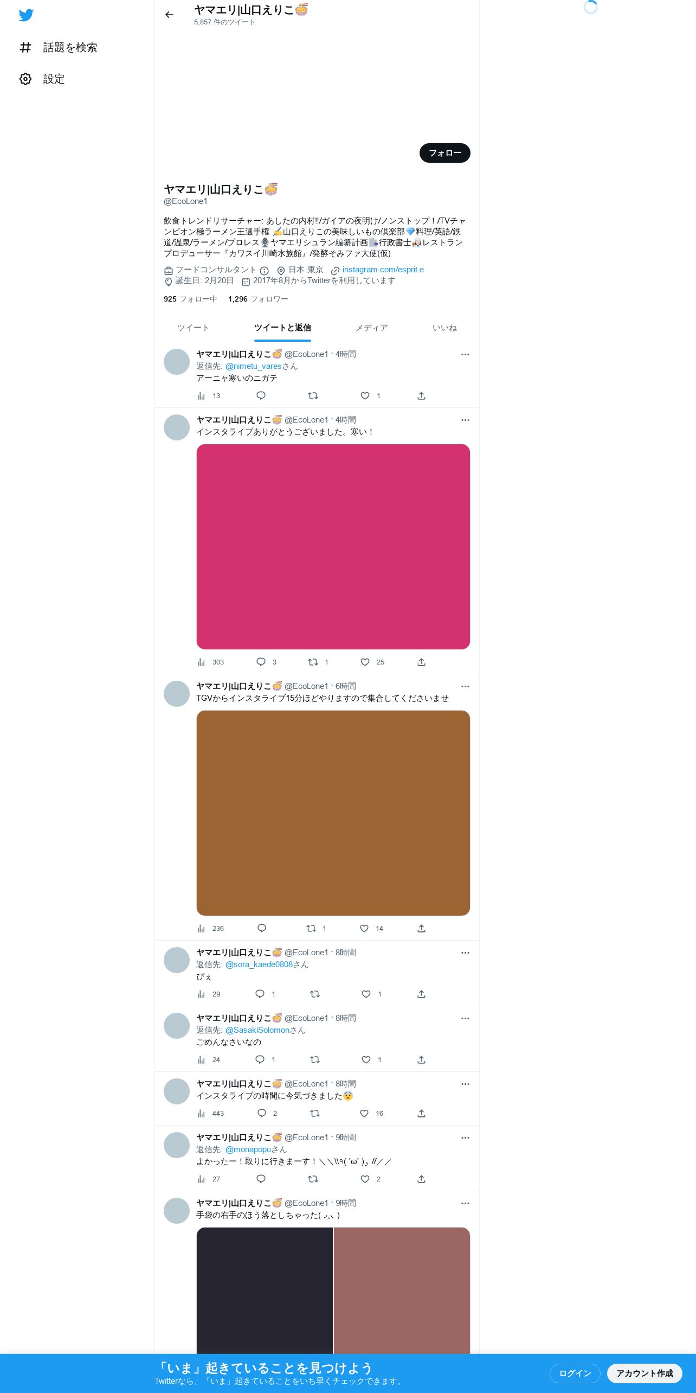Open more options on ごめんなさいなの tweet
The height and width of the screenshot is (1393, 696).
click(x=465, y=1018)
